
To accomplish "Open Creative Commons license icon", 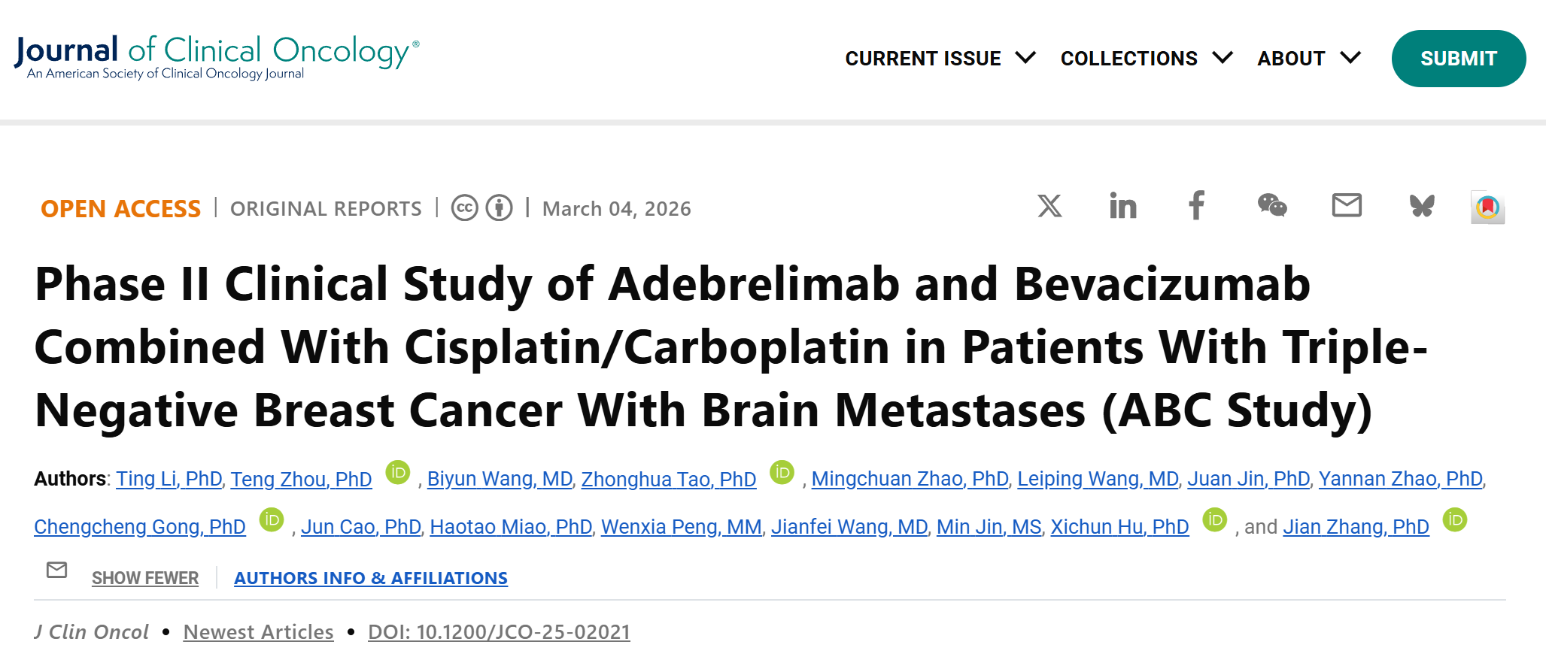I will 465,207.
